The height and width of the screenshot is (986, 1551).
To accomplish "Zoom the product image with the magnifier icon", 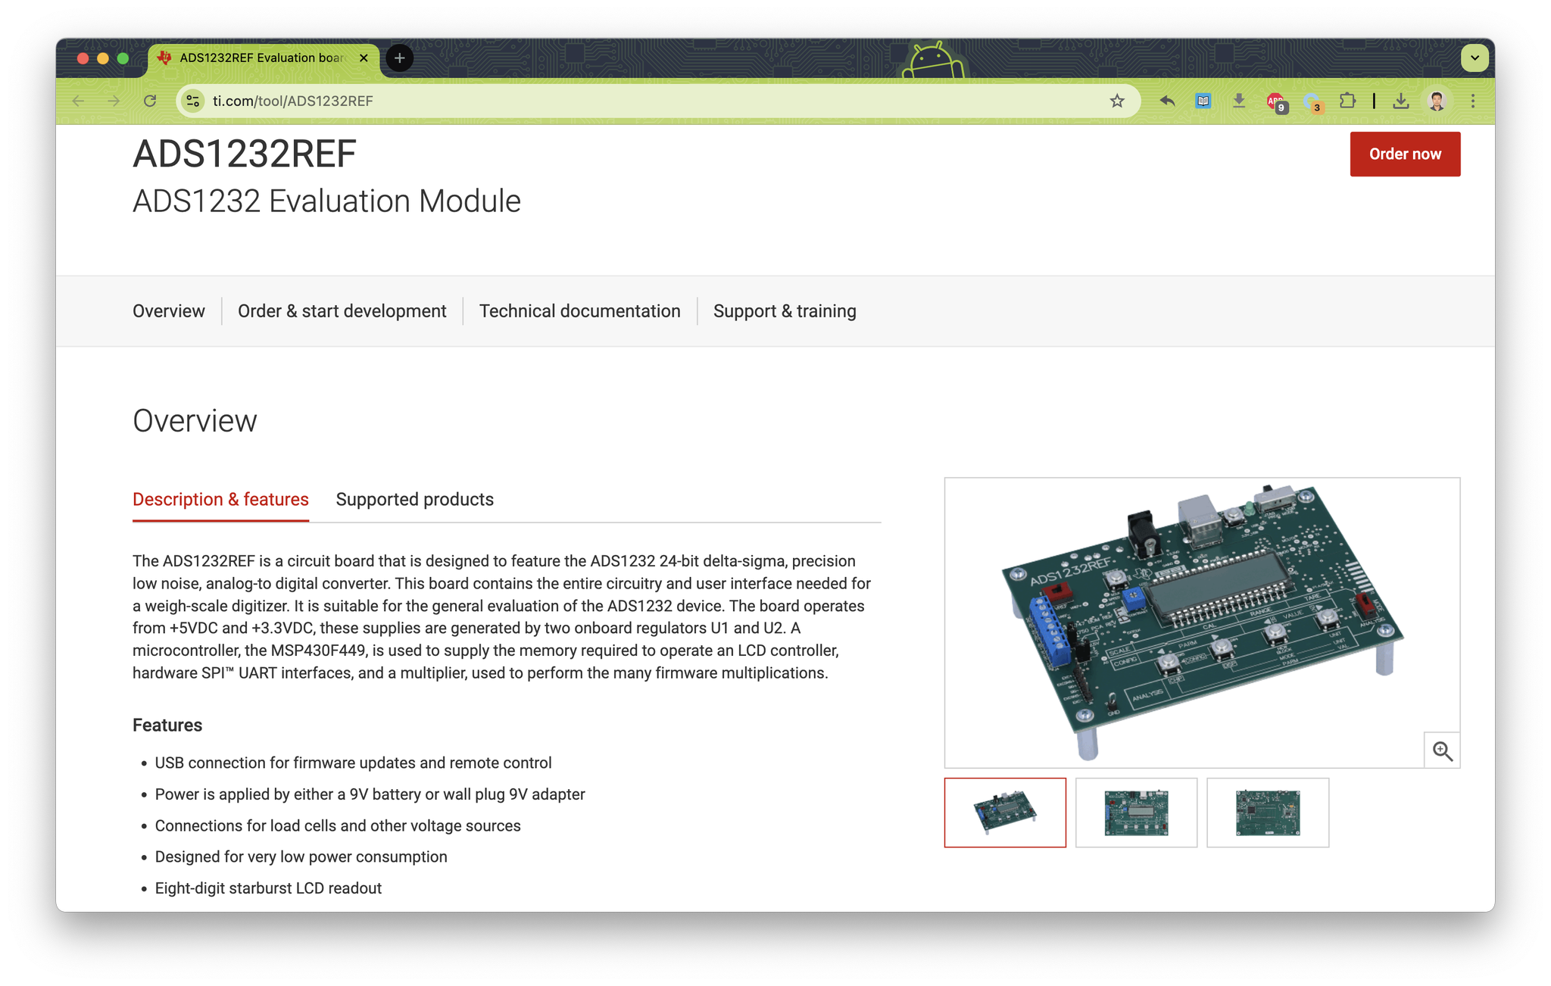I will point(1441,750).
